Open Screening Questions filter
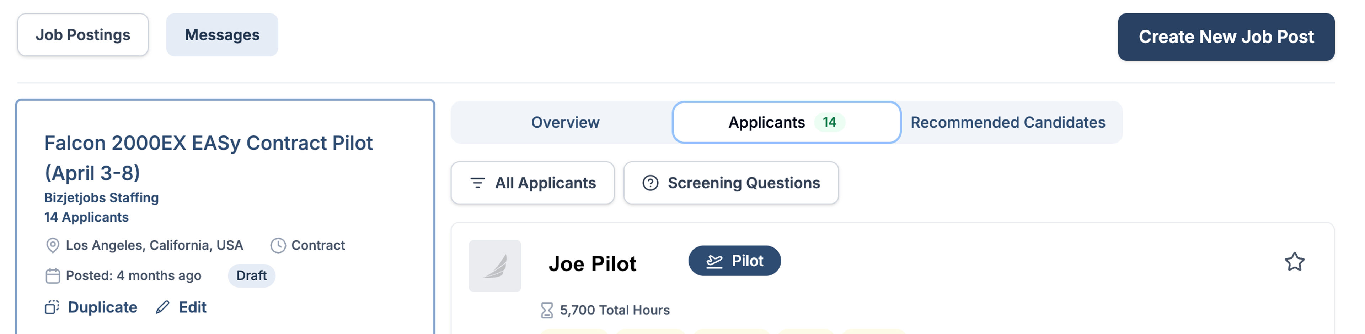This screenshot has height=334, width=1365. point(731,183)
